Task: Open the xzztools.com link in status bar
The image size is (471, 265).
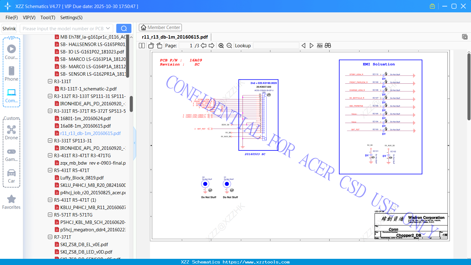Action: coord(256,262)
